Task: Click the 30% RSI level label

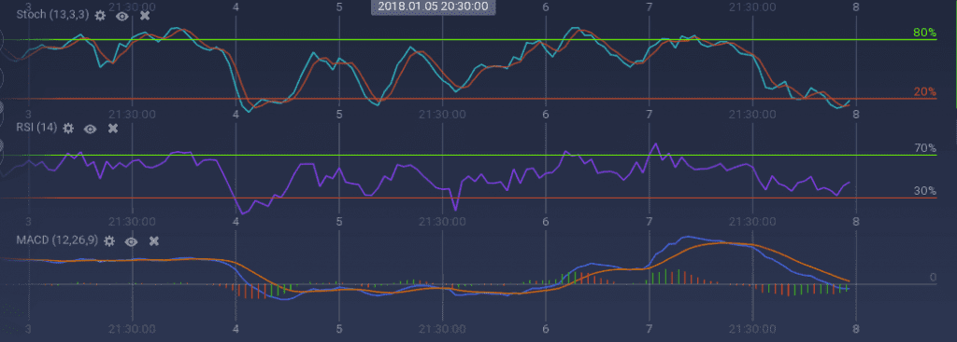Action: pyautogui.click(x=924, y=190)
